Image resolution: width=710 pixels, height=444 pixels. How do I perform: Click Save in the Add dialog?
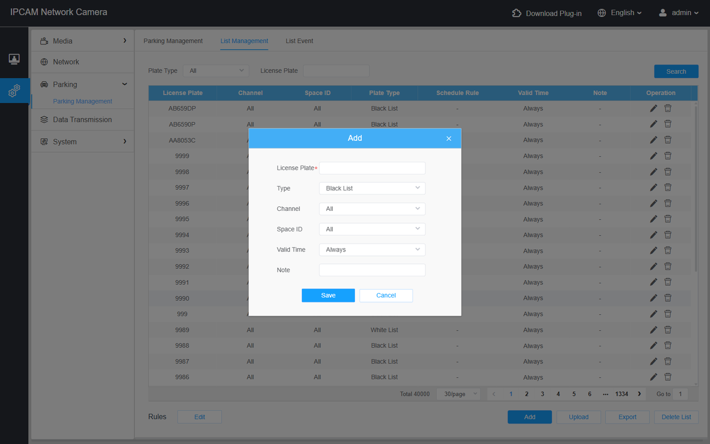(x=328, y=295)
